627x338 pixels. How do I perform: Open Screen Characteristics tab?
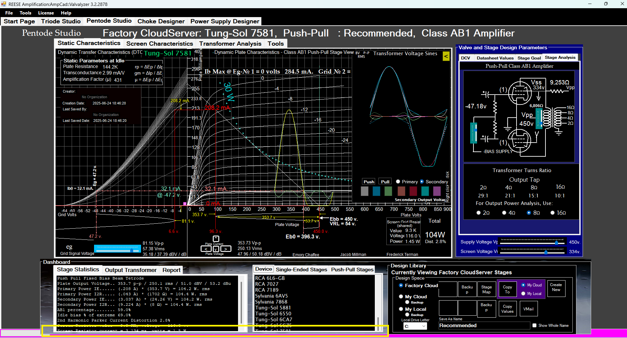[x=159, y=44]
